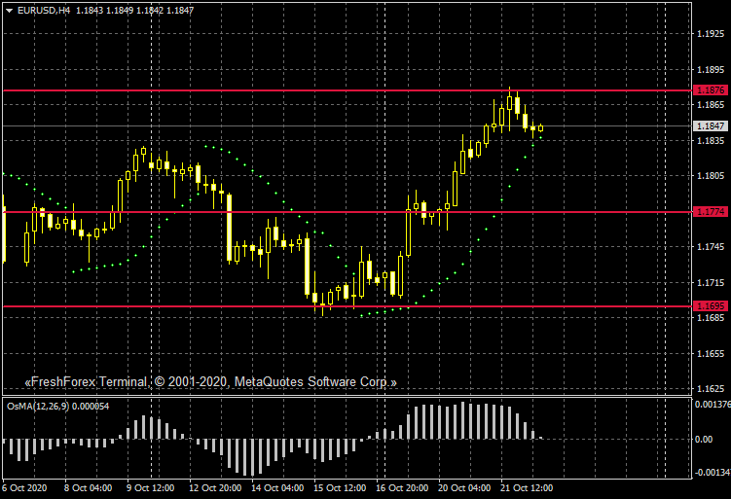
Task: Click the 1.1805 price scale value
Action: click(x=711, y=176)
